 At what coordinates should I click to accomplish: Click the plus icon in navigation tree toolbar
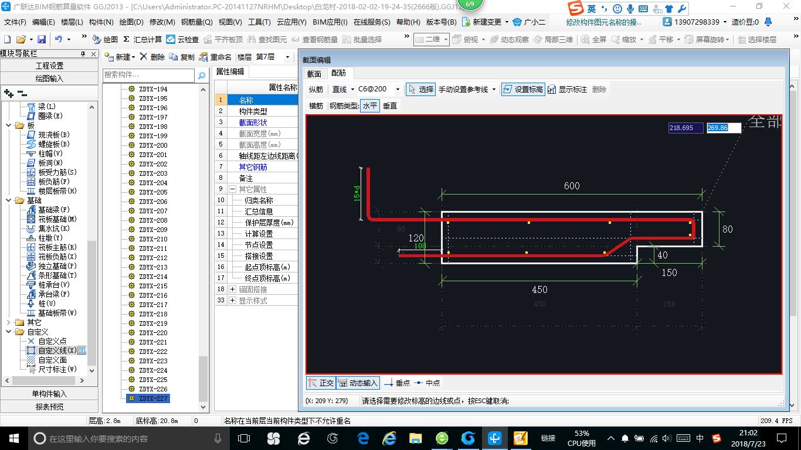pyautogui.click(x=8, y=93)
